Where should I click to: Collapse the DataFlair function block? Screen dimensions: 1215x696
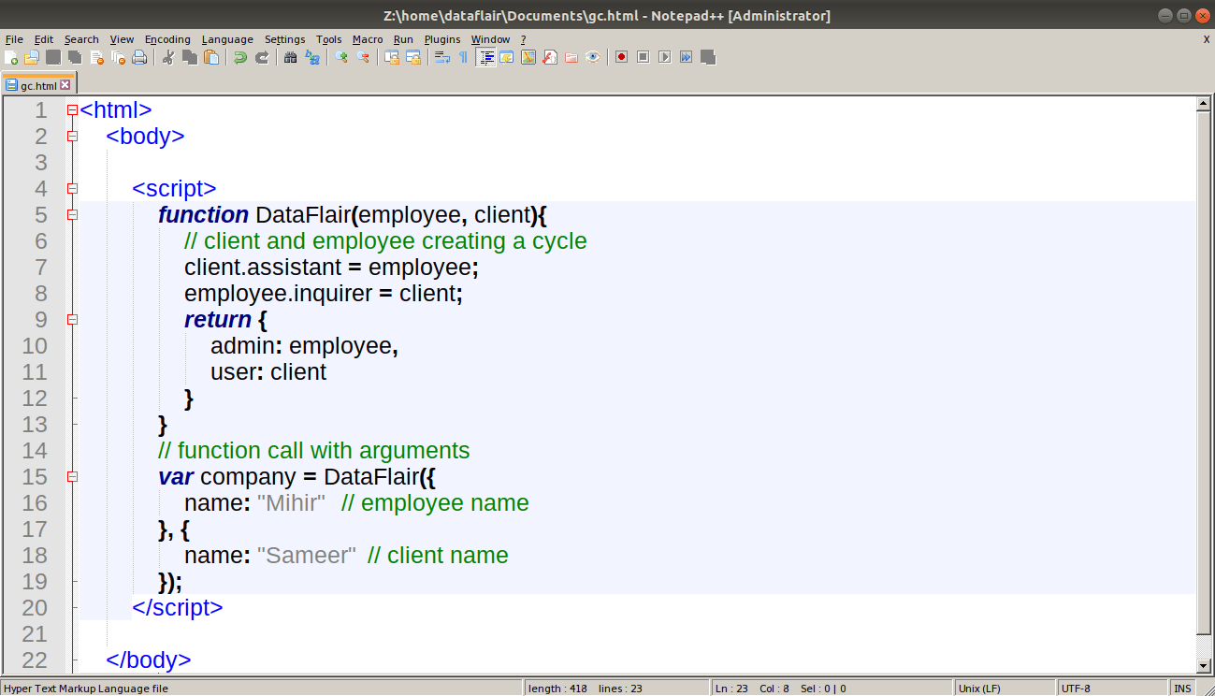click(x=72, y=214)
